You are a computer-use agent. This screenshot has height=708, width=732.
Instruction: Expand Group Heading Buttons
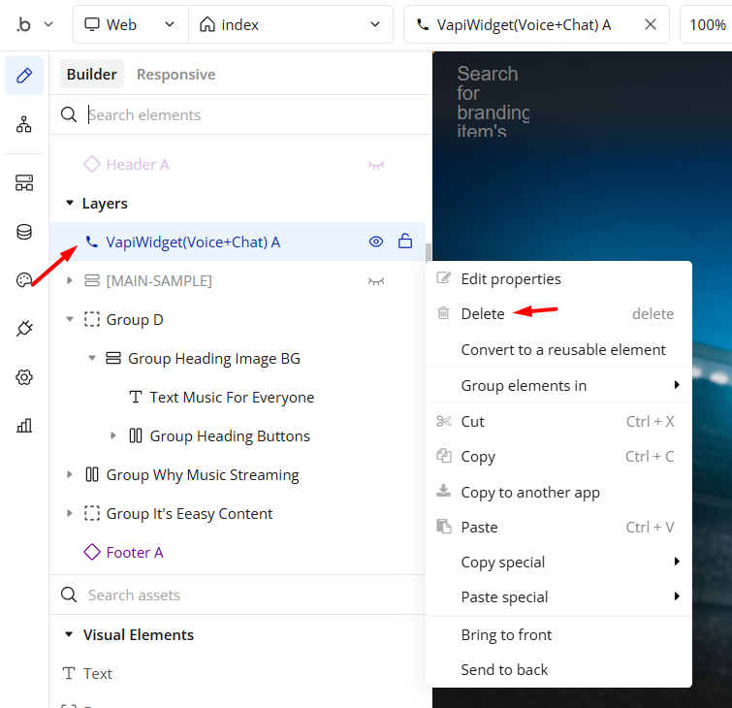(x=113, y=435)
